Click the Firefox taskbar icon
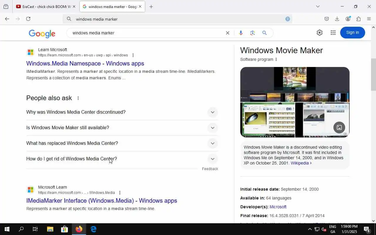This screenshot has width=376, height=235. (79, 229)
